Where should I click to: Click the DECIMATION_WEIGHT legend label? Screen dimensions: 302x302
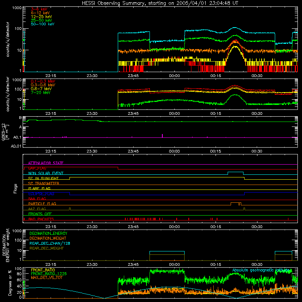(48, 238)
